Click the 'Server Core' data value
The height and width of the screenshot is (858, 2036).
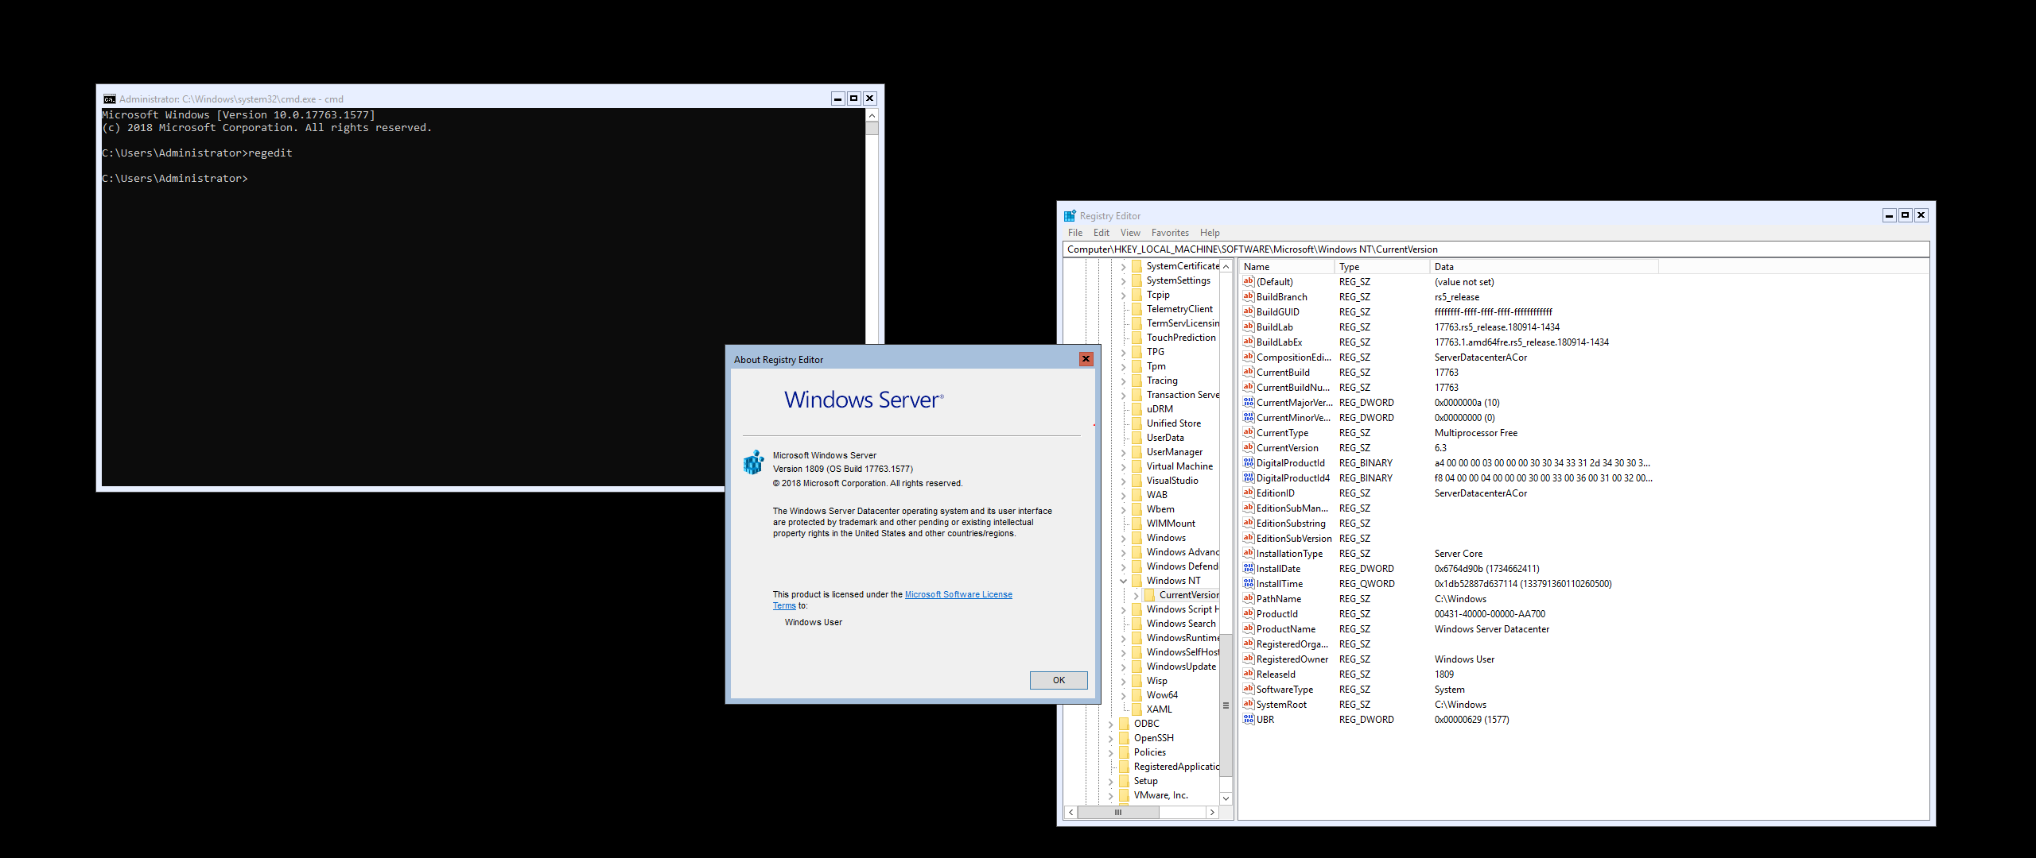point(1458,554)
